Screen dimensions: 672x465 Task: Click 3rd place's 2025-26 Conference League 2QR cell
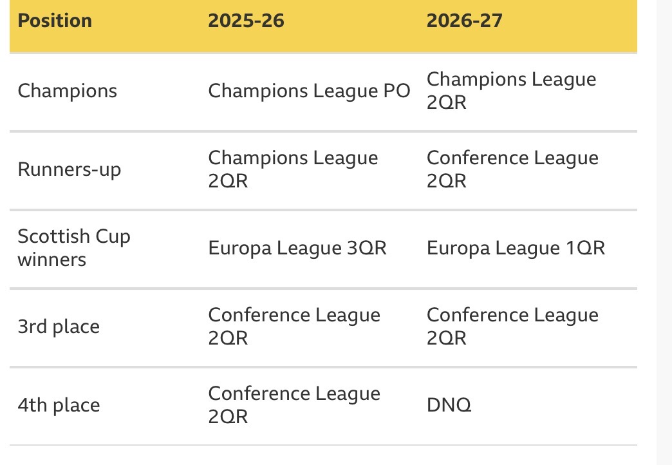click(x=294, y=327)
